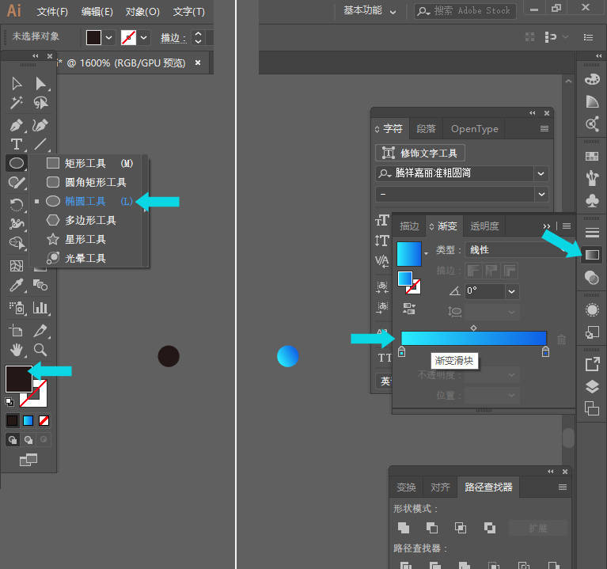This screenshot has width=607, height=569.
Task: Open the 对象(O) menu
Action: click(x=142, y=12)
